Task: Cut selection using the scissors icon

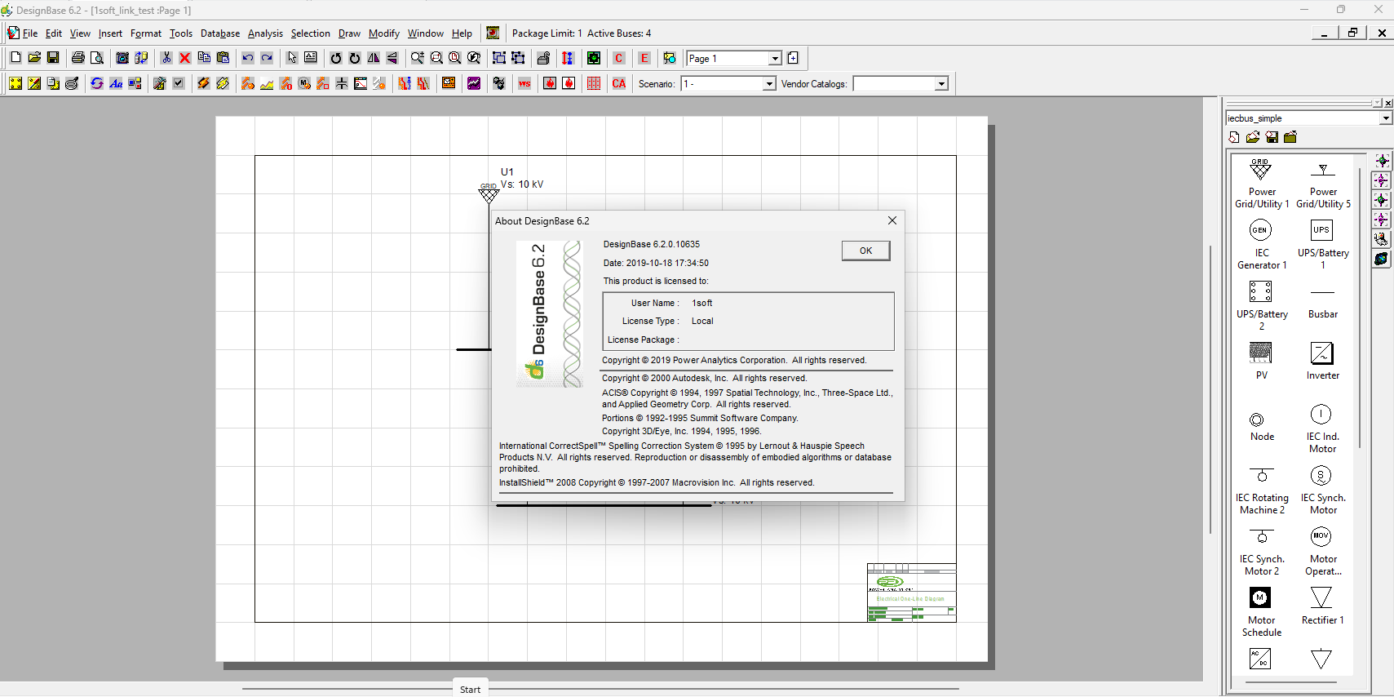Action: pos(166,58)
